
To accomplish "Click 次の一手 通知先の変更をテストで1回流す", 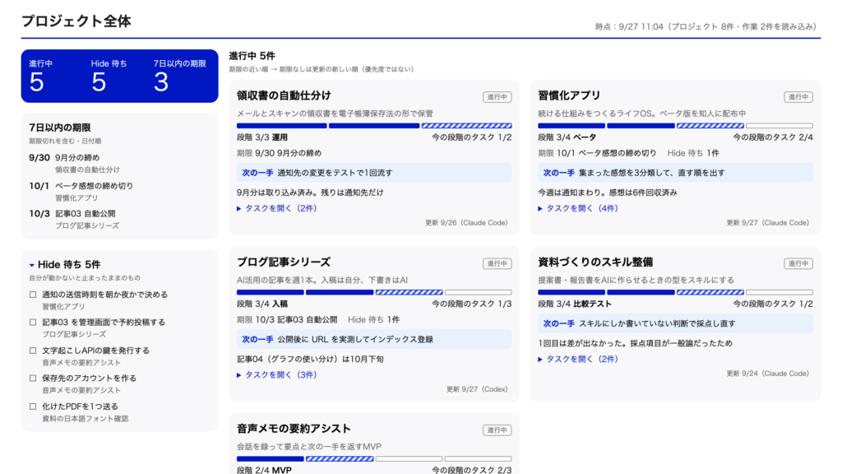I will point(374,173).
